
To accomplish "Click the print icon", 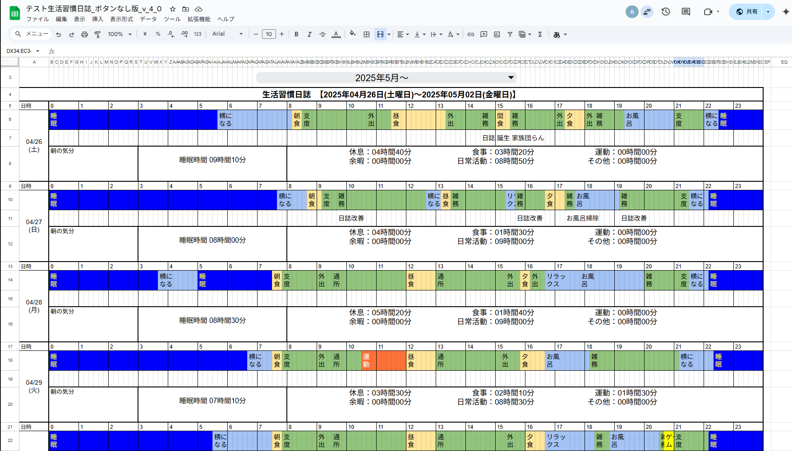I will click(84, 34).
